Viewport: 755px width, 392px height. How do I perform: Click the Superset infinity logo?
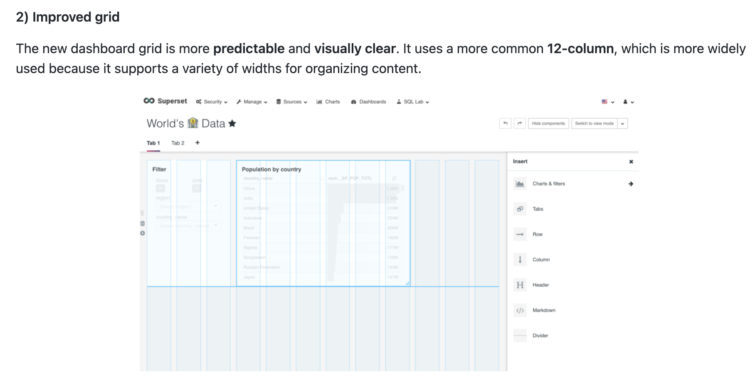tap(148, 101)
